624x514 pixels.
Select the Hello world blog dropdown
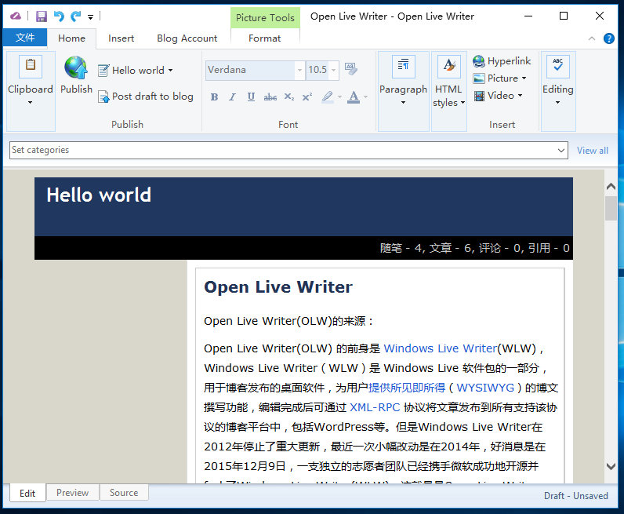136,71
